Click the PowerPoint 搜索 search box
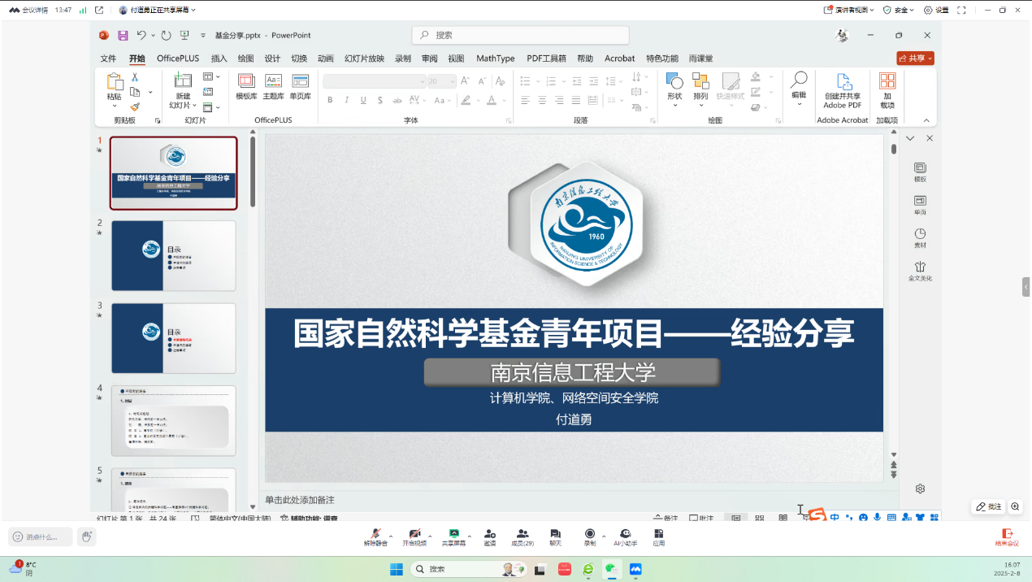1032x582 pixels. [x=520, y=35]
